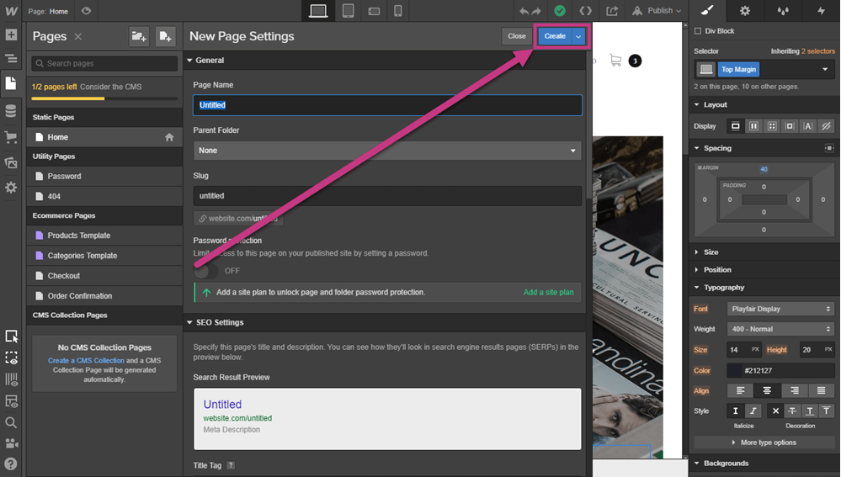Click the green saved status check
The image size is (841, 477).
click(x=560, y=11)
